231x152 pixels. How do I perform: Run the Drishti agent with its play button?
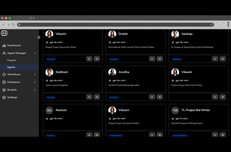(x=152, y=59)
